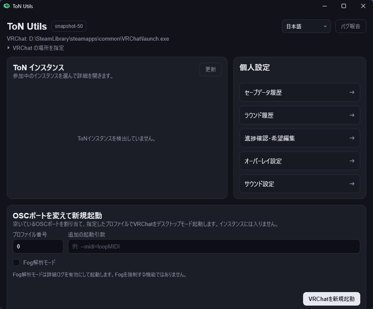Click the バグ報告 button
This screenshot has width=373, height=309.
[351, 26]
